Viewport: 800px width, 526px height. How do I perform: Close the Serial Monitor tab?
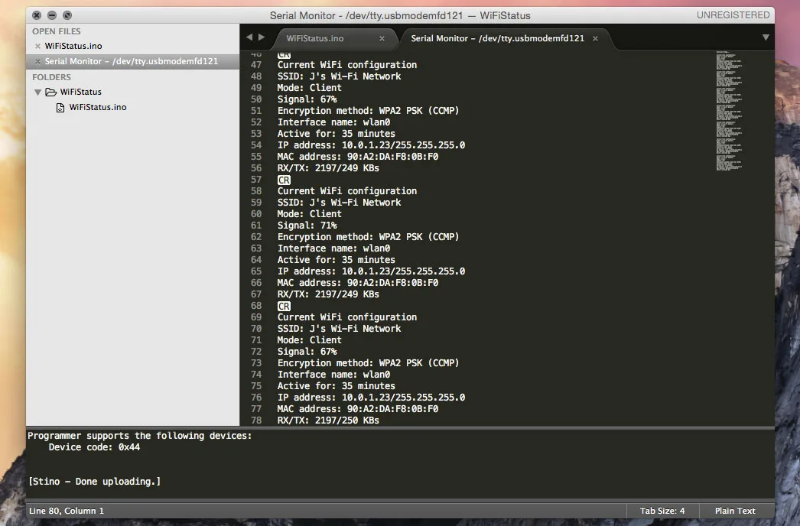pos(595,38)
